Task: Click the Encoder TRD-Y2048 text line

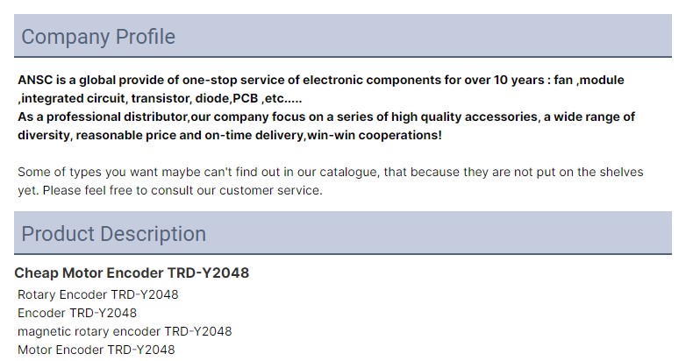Action: click(x=77, y=313)
